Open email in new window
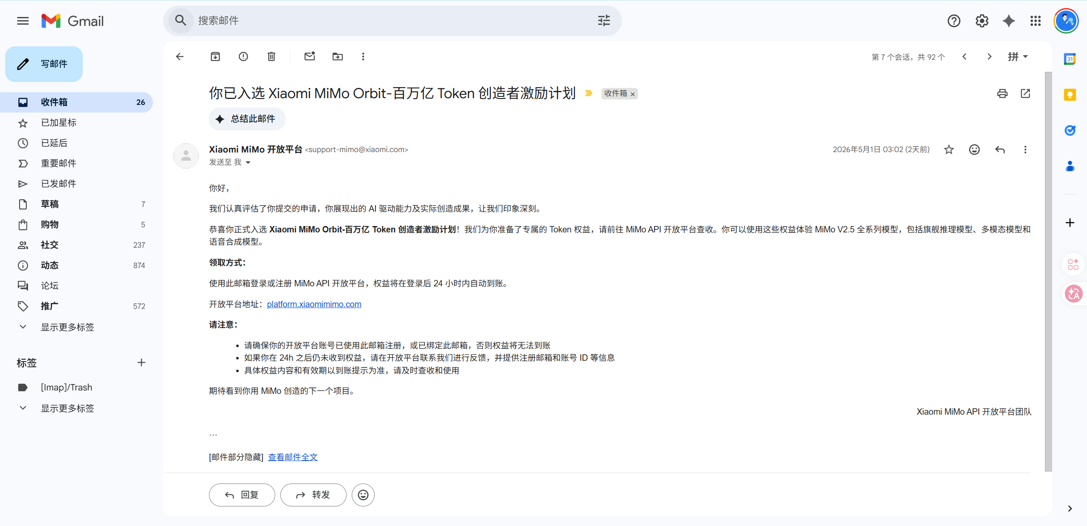 (1025, 93)
